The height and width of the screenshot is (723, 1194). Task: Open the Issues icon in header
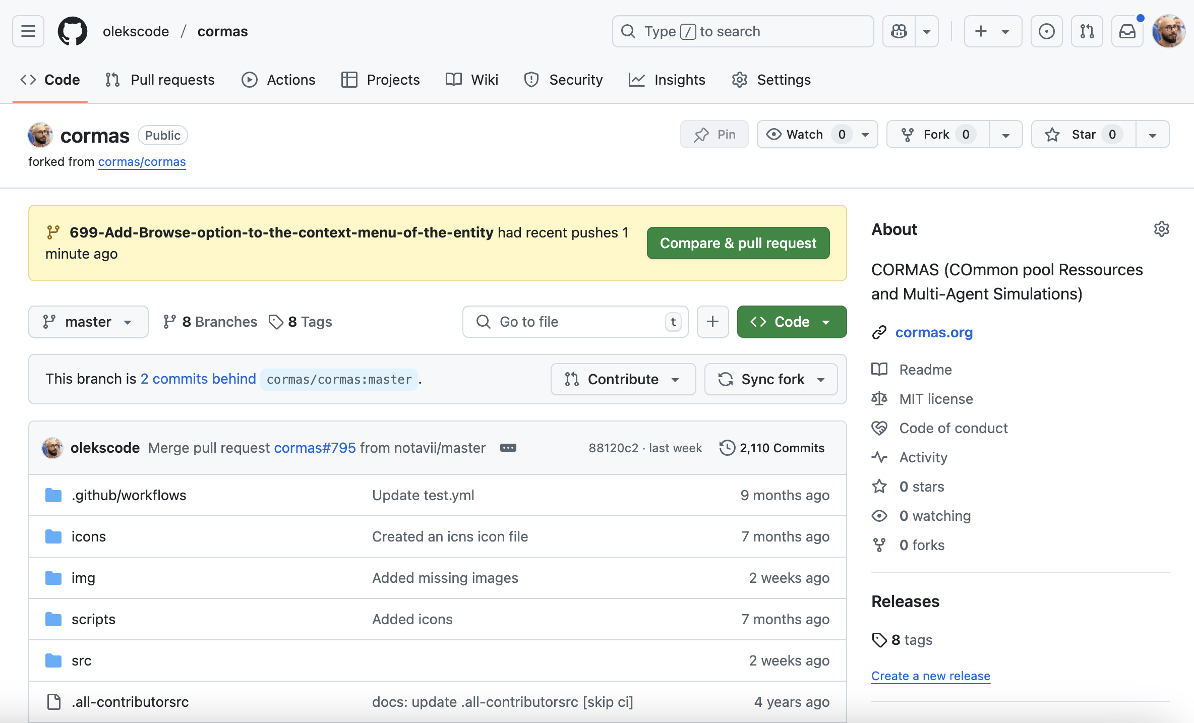pos(1046,31)
